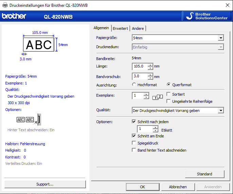Screen dimensions: 233x194
Task: Click the 'Exemplare: 1' summary text
Action: [16, 83]
